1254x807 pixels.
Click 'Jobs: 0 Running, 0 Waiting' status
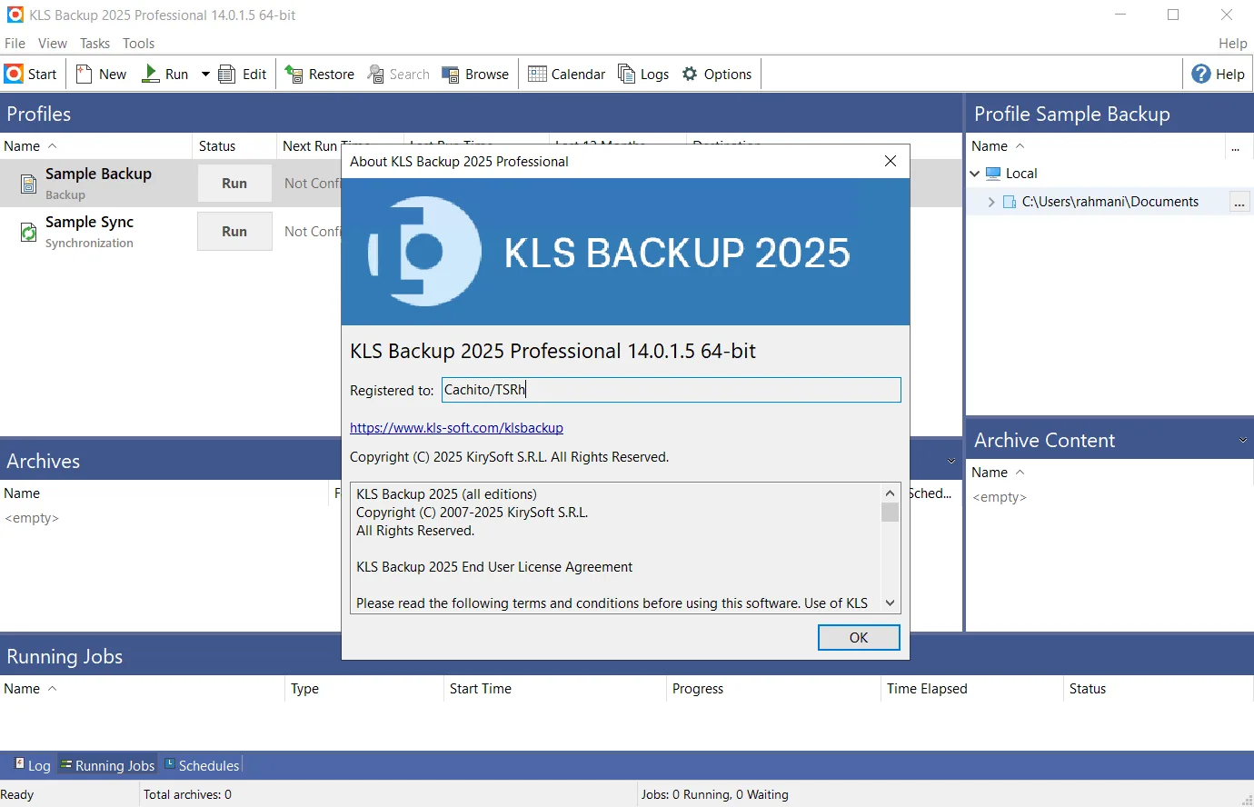point(715,794)
